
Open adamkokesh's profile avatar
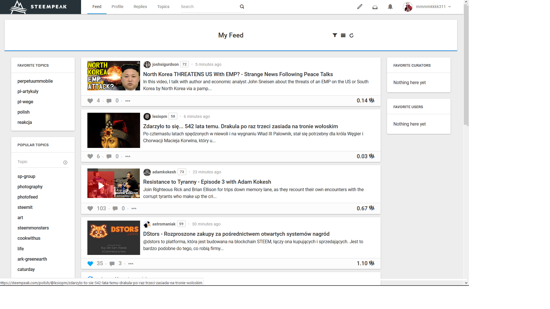(x=147, y=172)
